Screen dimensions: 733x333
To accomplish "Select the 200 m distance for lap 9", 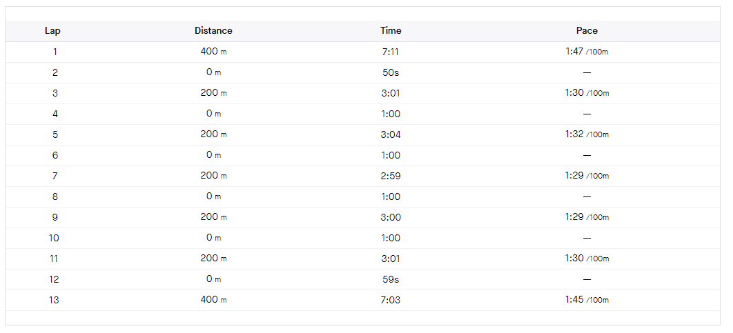I will (x=213, y=217).
